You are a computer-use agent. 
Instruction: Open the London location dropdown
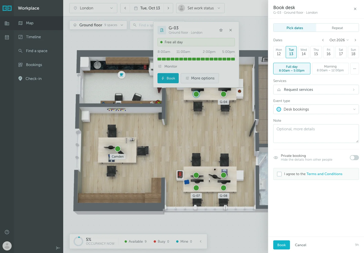click(93, 8)
